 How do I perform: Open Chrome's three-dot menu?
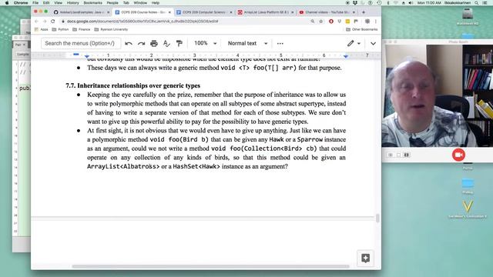[x=376, y=21]
